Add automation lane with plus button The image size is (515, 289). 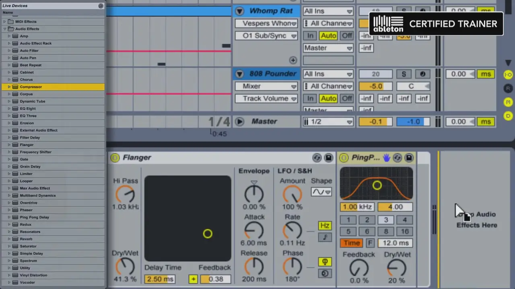293,60
